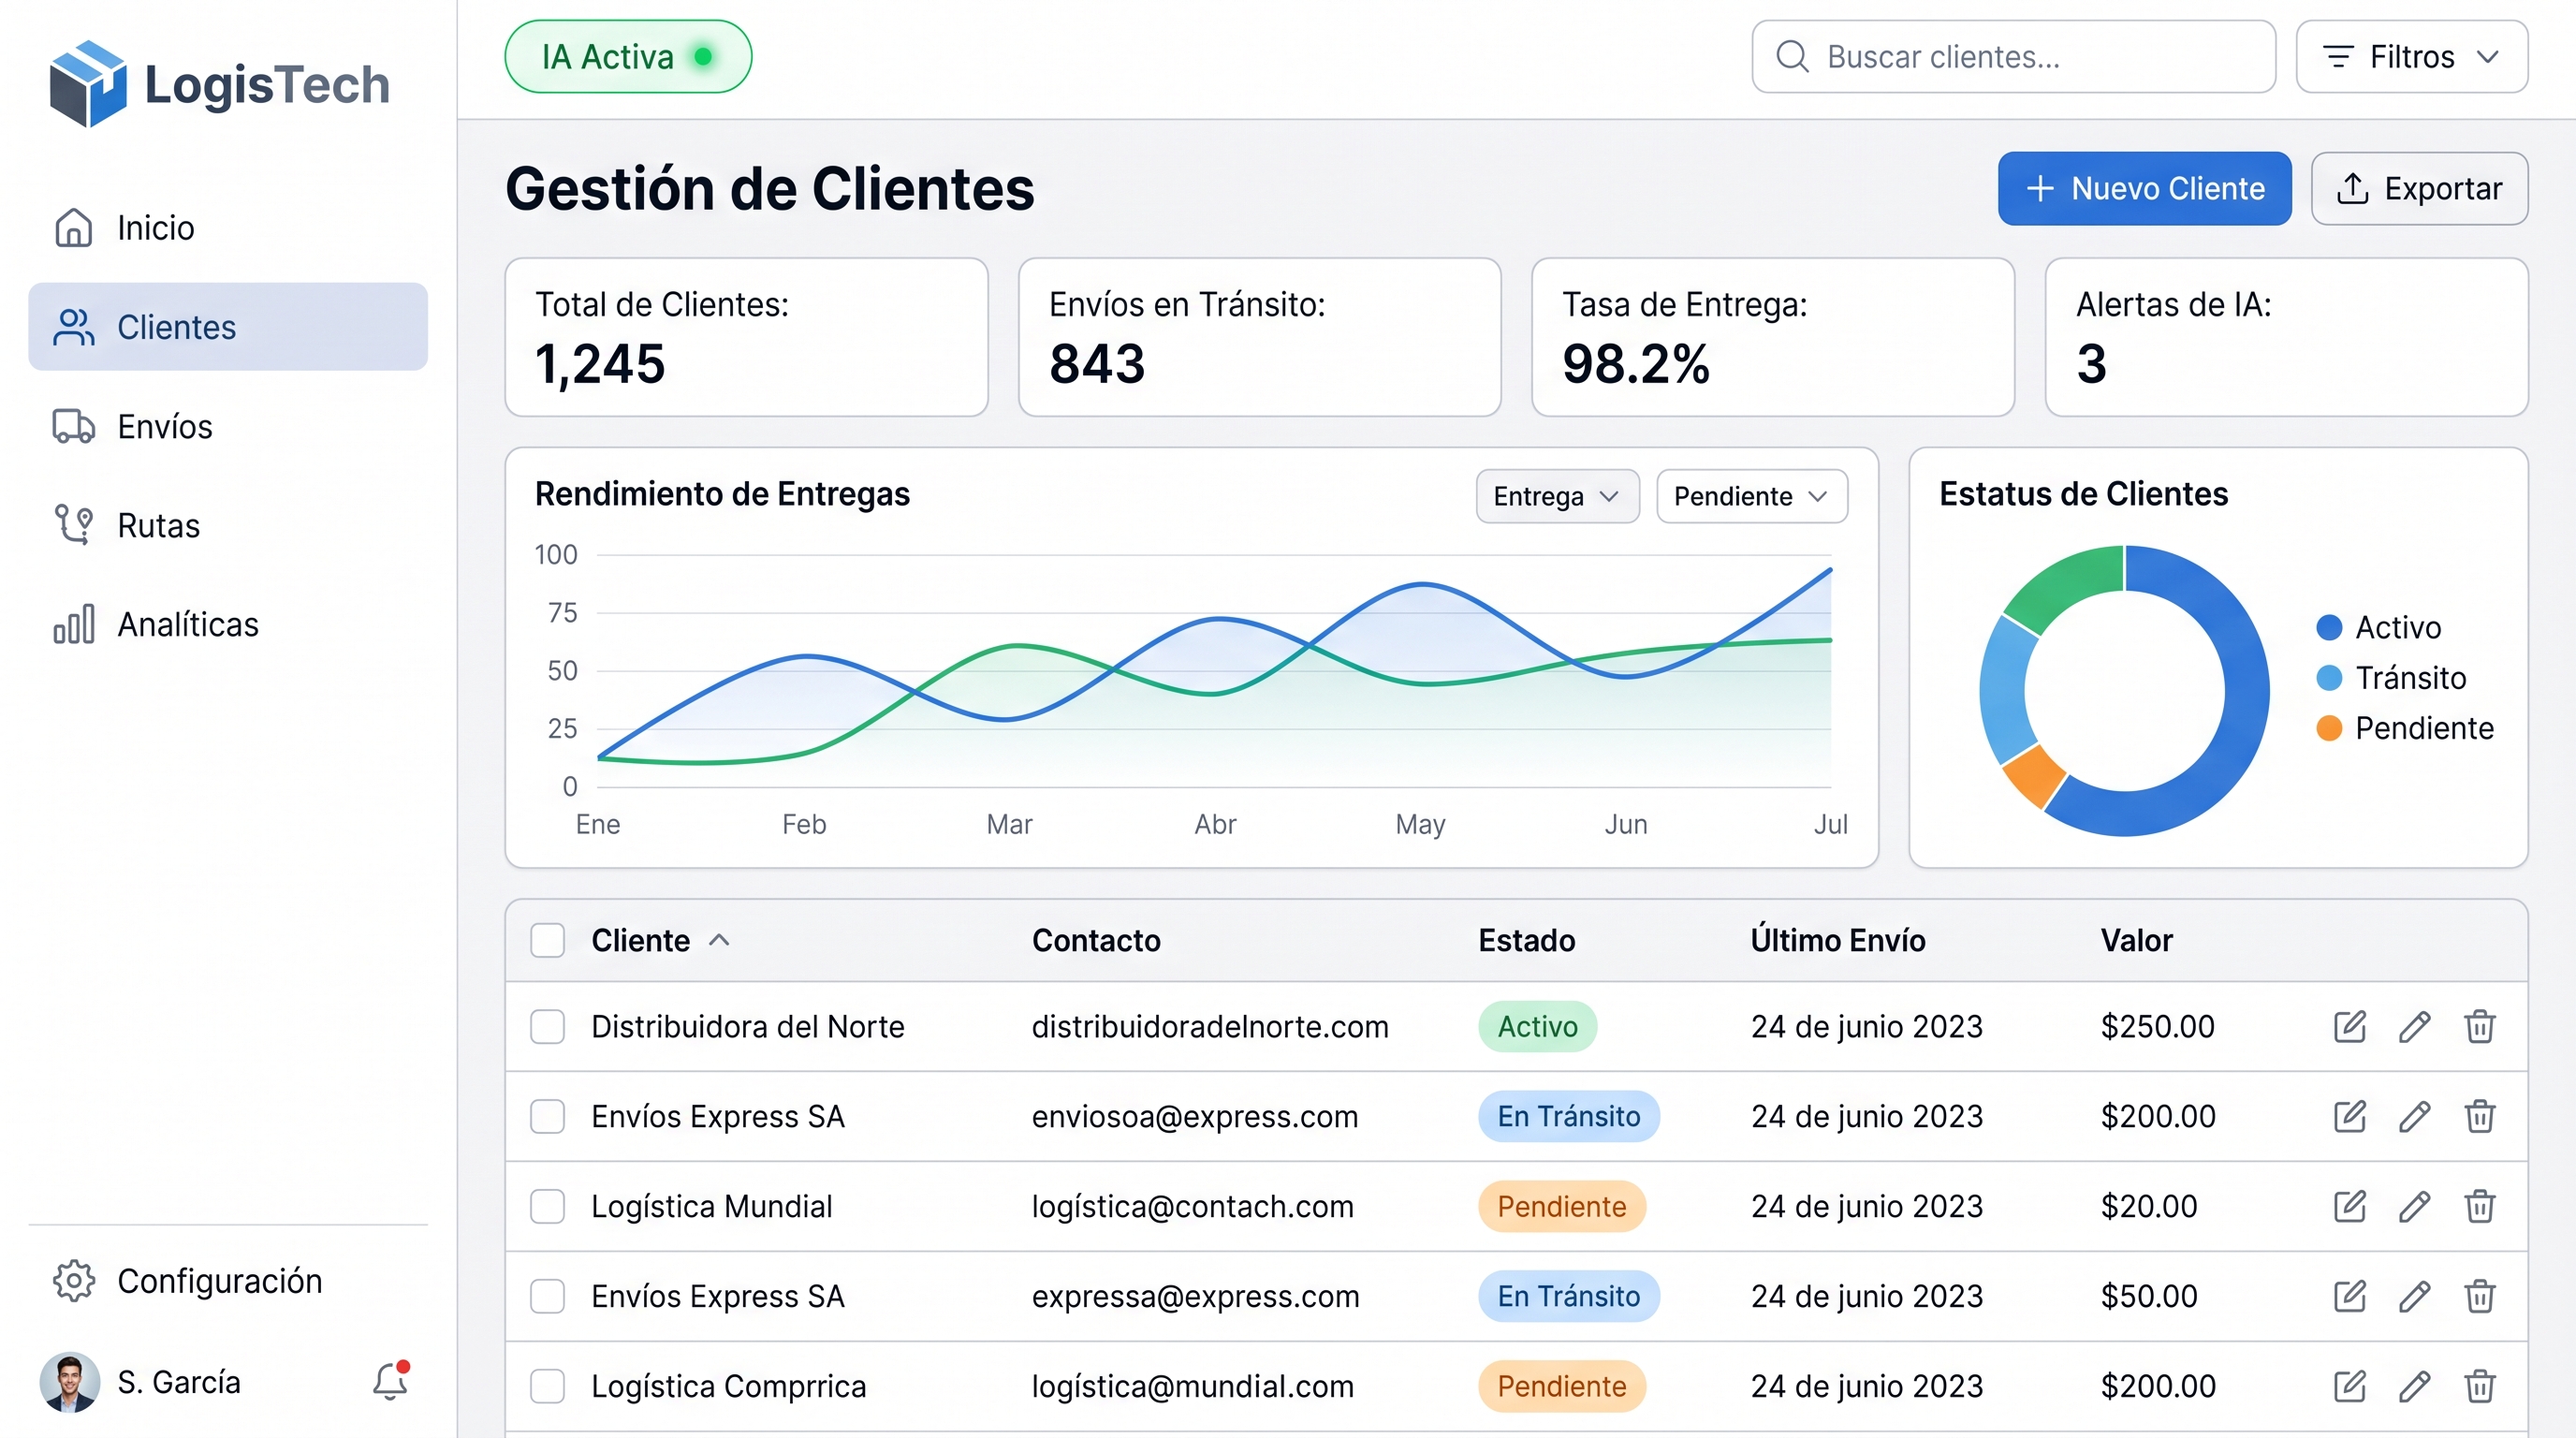Click the IA Activa status badge
The image size is (2576, 1438).
click(628, 57)
